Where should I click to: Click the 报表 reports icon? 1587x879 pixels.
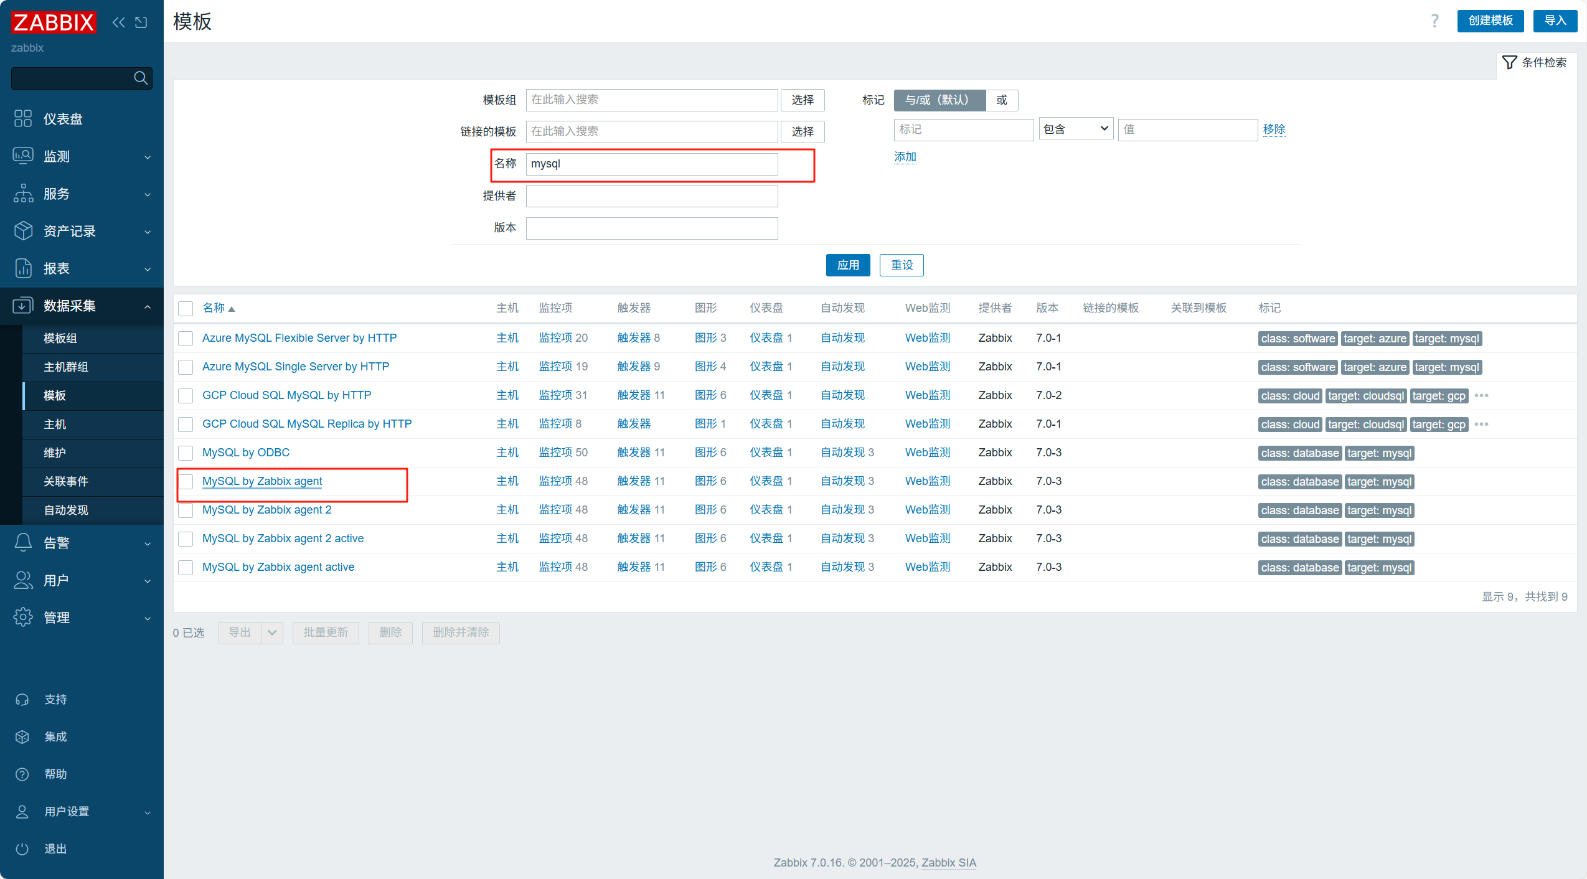(23, 268)
